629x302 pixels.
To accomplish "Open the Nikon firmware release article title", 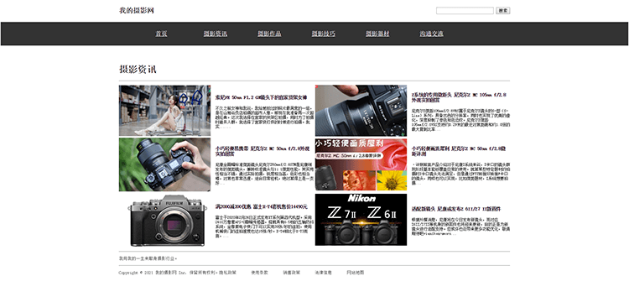I will 456,209.
